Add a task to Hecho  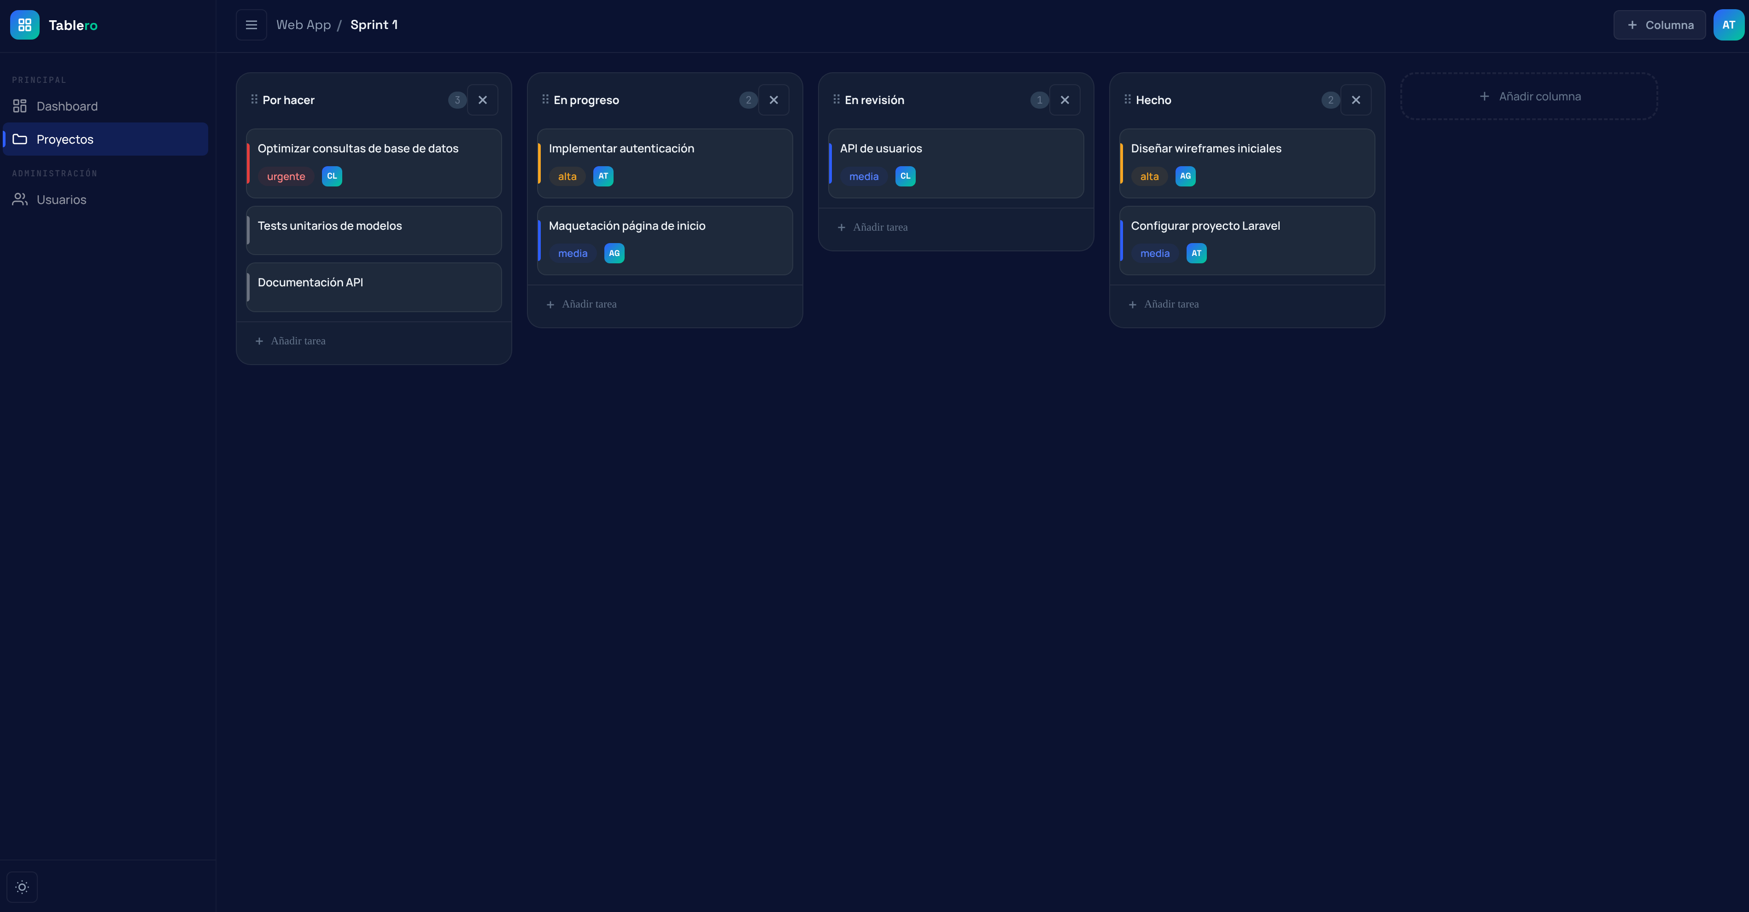click(x=1247, y=305)
